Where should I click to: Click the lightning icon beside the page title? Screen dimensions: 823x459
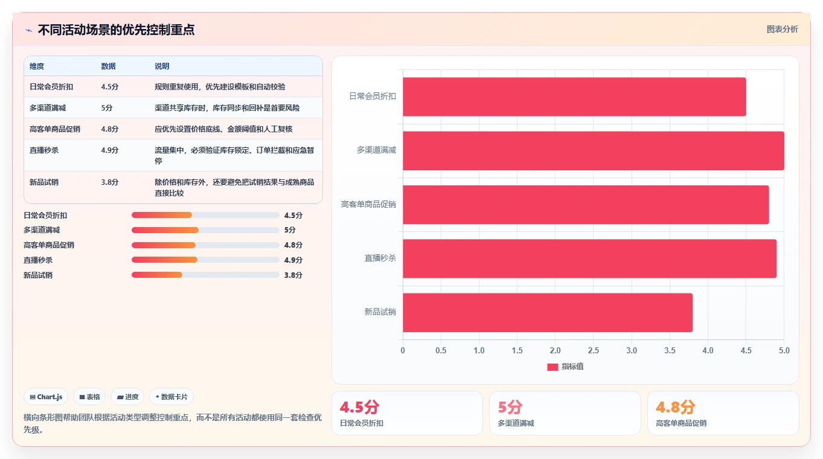point(28,30)
